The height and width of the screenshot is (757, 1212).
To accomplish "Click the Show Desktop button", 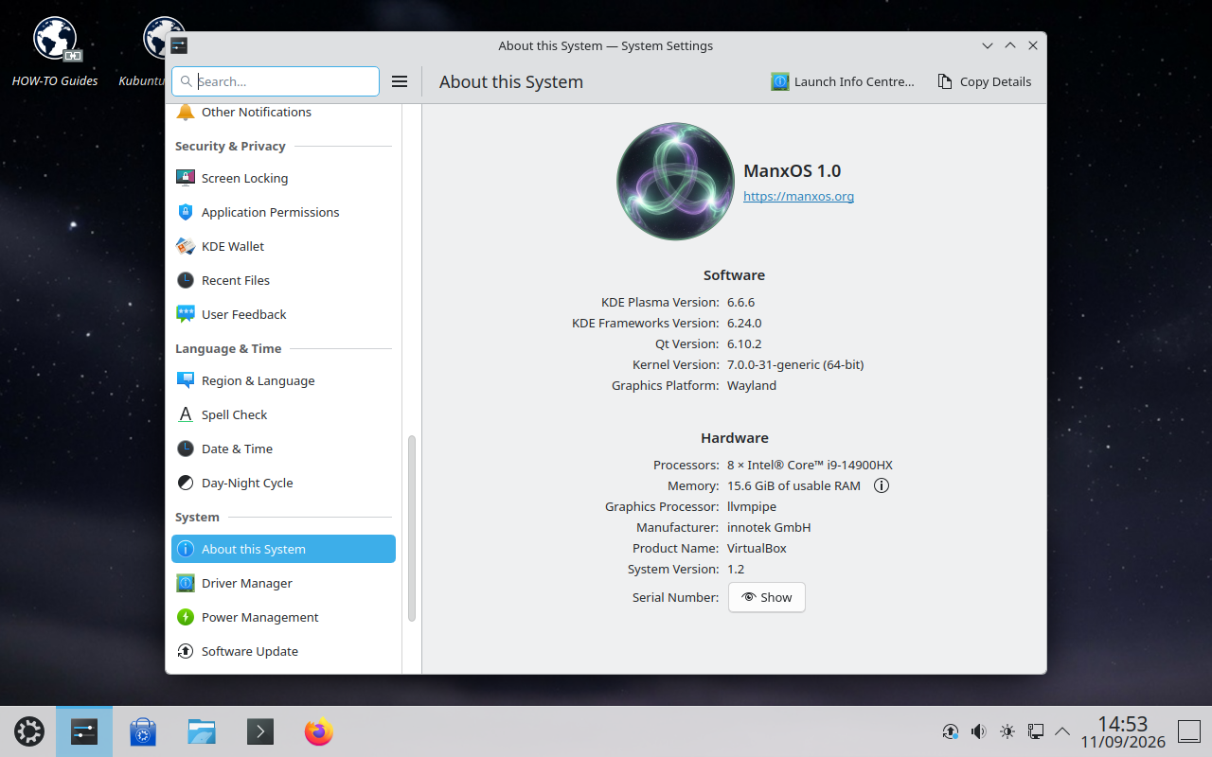I will click(1189, 731).
